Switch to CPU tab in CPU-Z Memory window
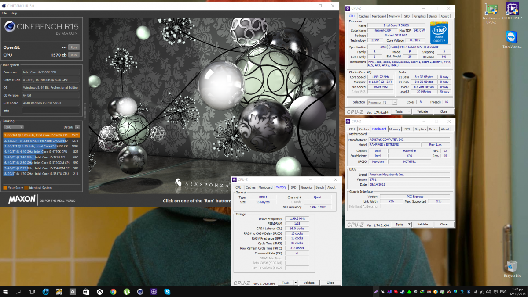Viewport: 528px width, 297px height. coord(238,187)
